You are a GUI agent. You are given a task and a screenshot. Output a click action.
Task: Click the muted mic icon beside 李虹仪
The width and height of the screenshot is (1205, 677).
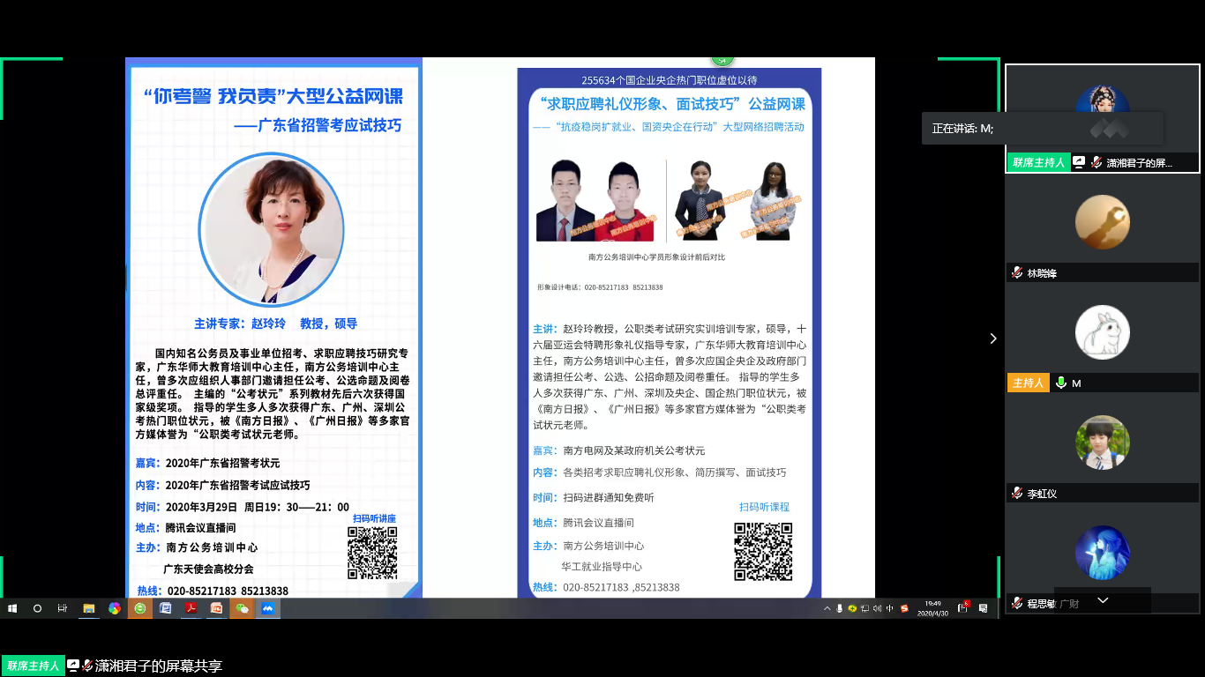[1017, 494]
